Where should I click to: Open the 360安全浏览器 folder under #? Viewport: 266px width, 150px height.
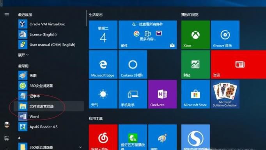pyautogui.click(x=51, y=147)
